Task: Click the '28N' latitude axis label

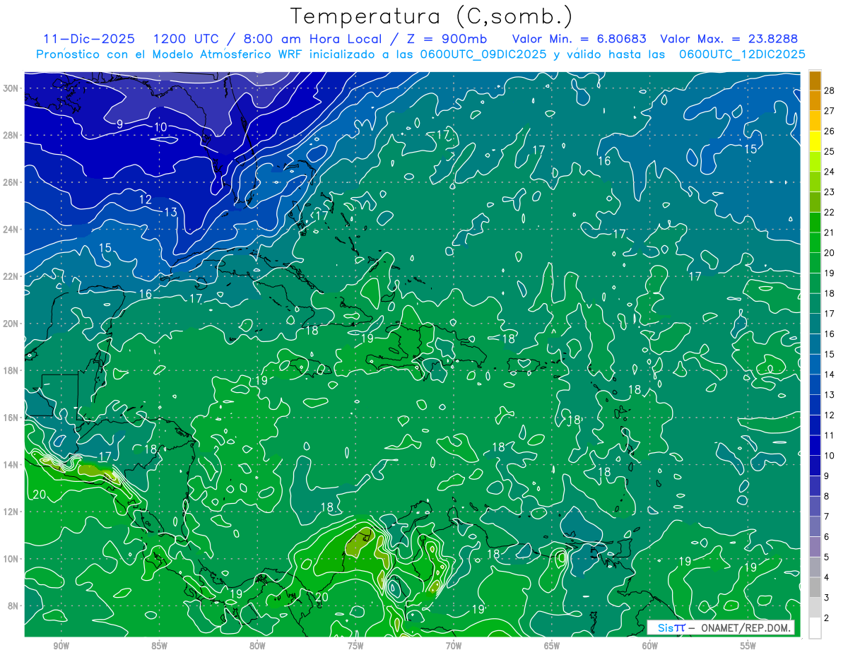Action: click(x=11, y=135)
